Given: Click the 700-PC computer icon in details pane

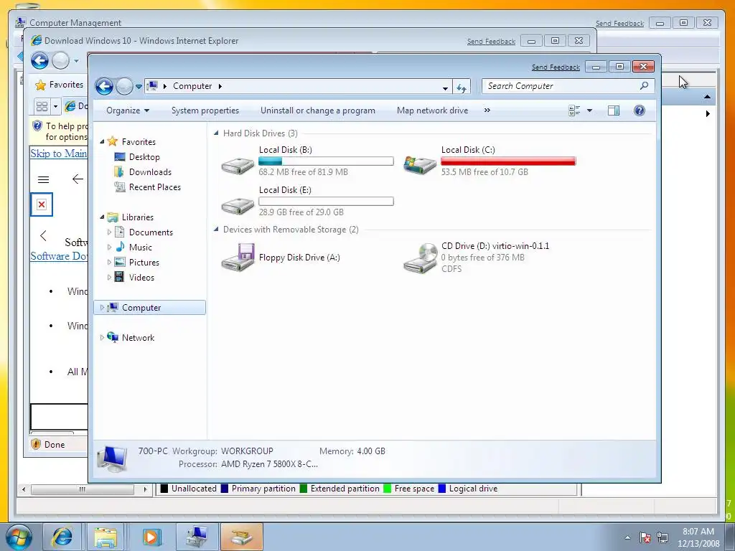Looking at the screenshot, I should click(111, 458).
